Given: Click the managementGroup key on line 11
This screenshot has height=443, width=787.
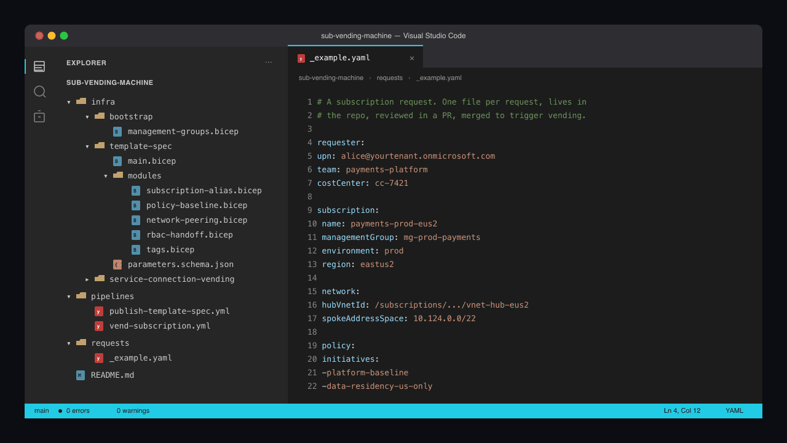Looking at the screenshot, I should tap(358, 237).
